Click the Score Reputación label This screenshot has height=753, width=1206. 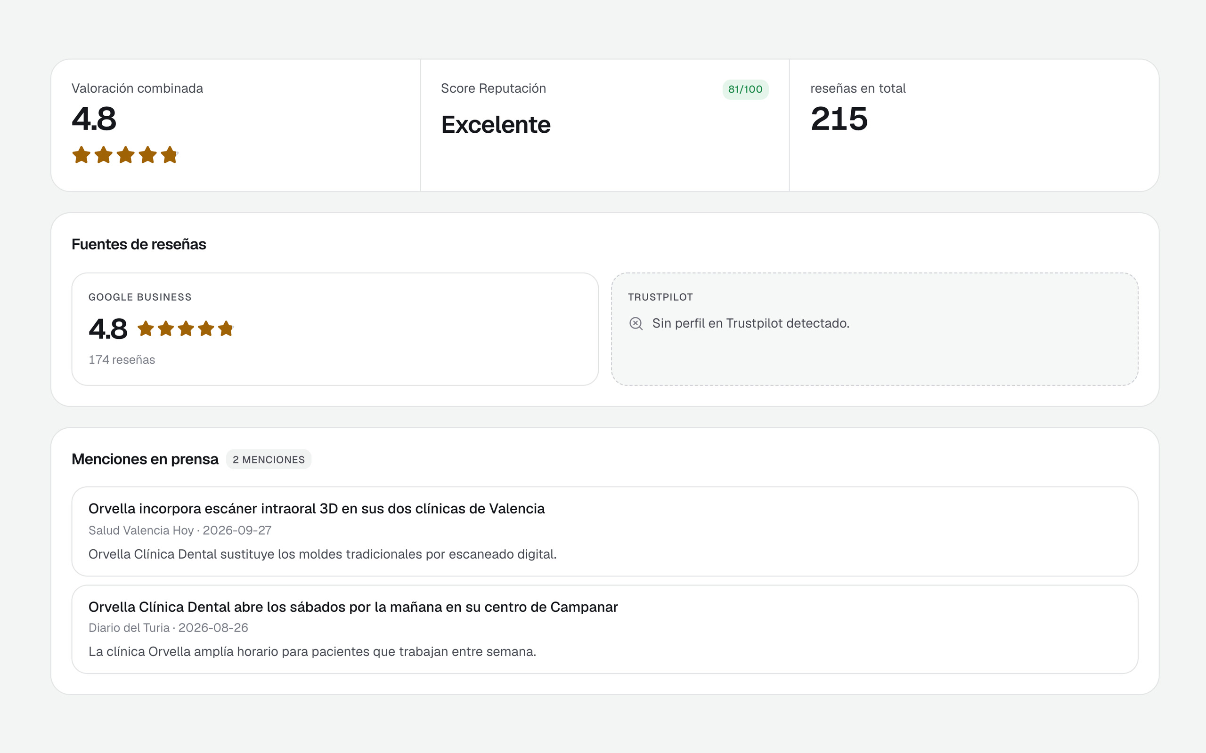click(493, 88)
